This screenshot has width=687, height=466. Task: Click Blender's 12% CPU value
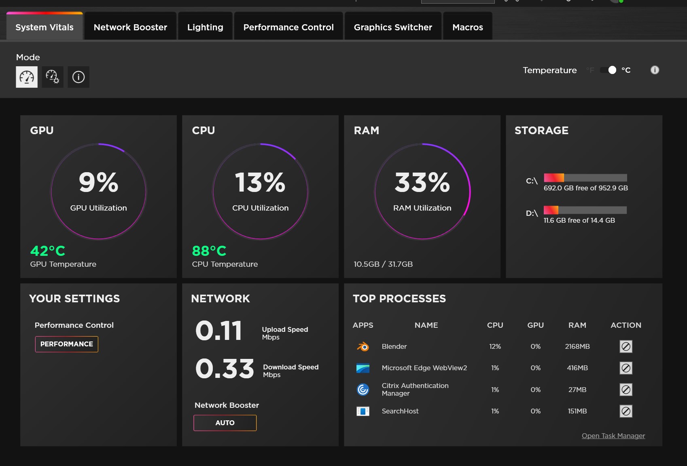pyautogui.click(x=495, y=346)
